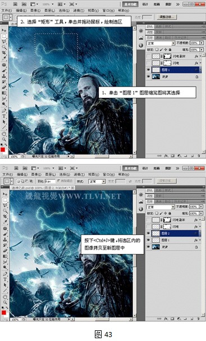
Task: Choose the Lasso tool in lower Photoshop toolbox
Action: (4, 205)
